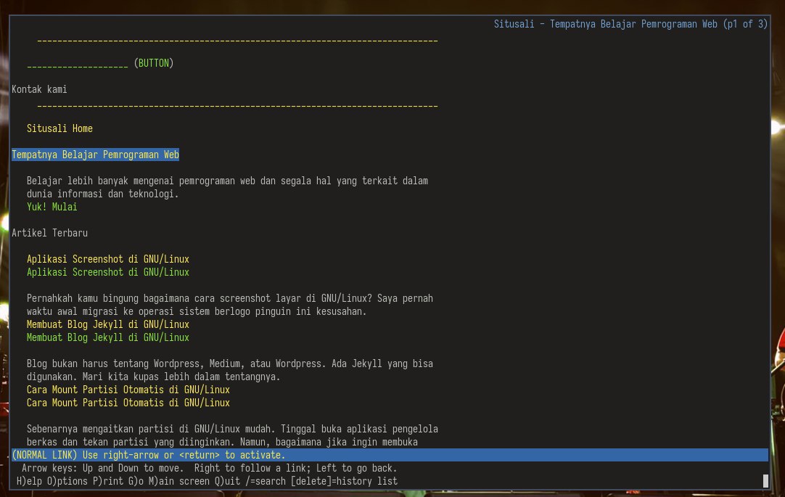The width and height of the screenshot is (785, 497).
Task: Activate the (BUTTON) form button
Action: (154, 64)
